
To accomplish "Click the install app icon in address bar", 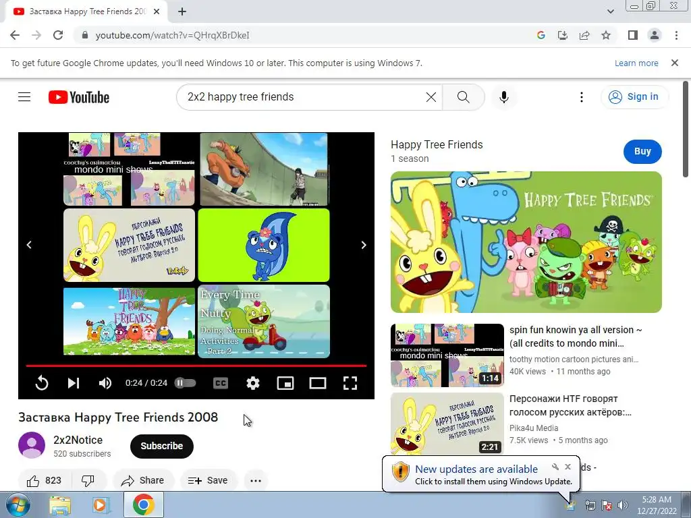I will point(563,35).
